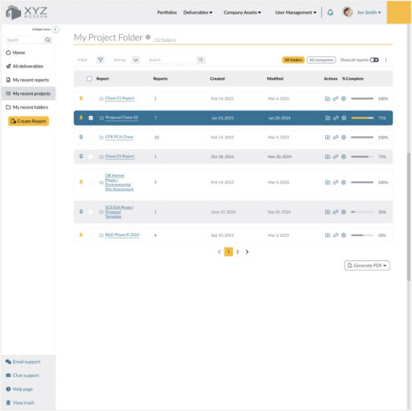
Task: Expand the User Management dropdown menu
Action: 295,12
